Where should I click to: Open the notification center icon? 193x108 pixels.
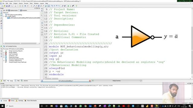190,106
